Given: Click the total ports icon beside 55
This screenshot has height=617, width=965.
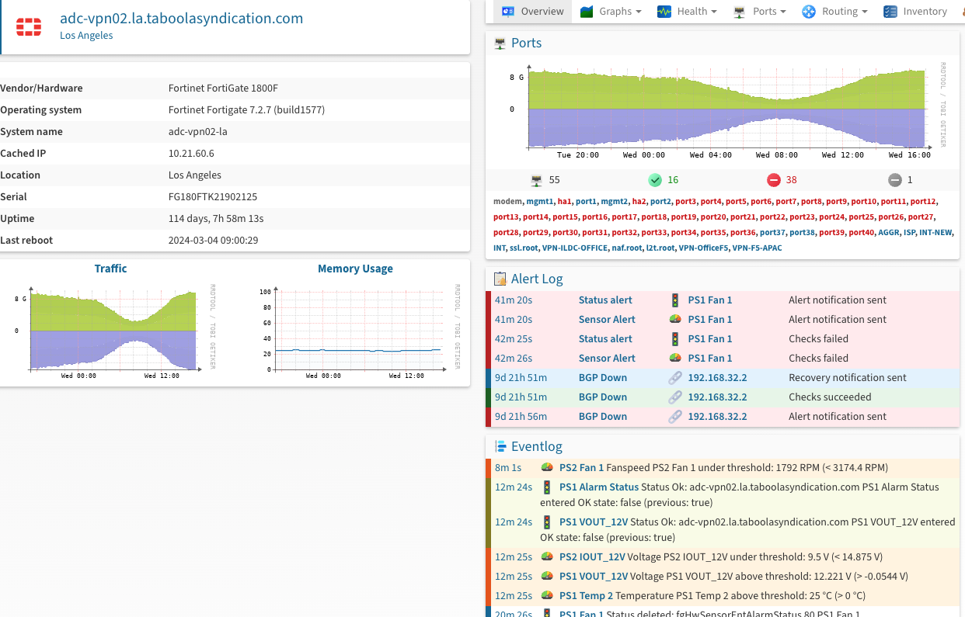Looking at the screenshot, I should 536,180.
